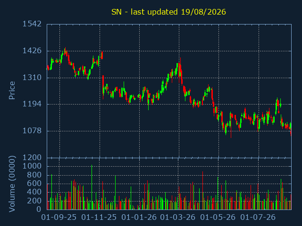Click the 600 volume axis label
The image size is (302, 226).
pyautogui.click(x=34, y=184)
